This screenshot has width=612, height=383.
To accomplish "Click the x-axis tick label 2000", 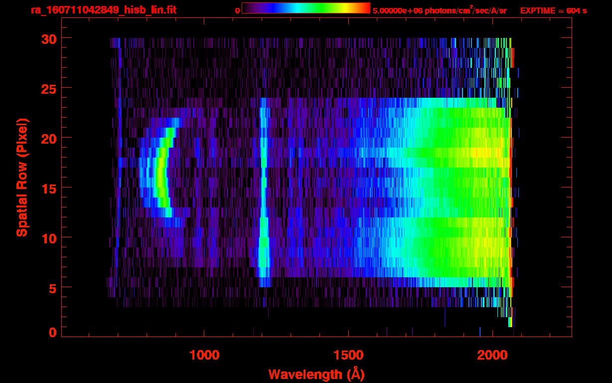I will (x=492, y=355).
